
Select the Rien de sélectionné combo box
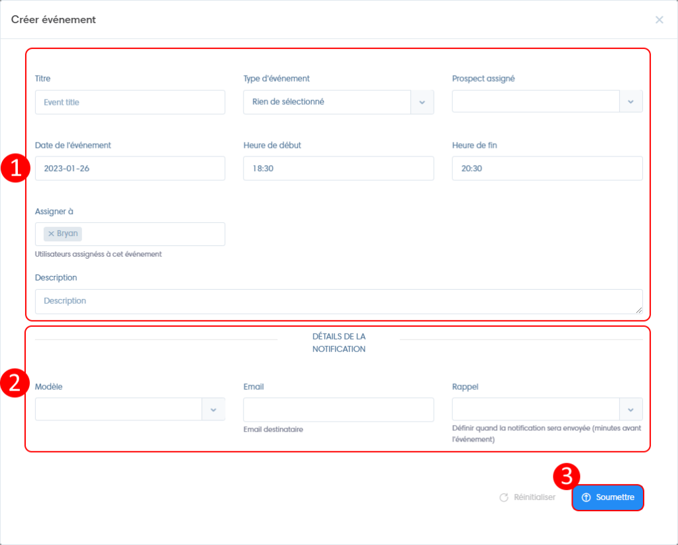(327, 102)
